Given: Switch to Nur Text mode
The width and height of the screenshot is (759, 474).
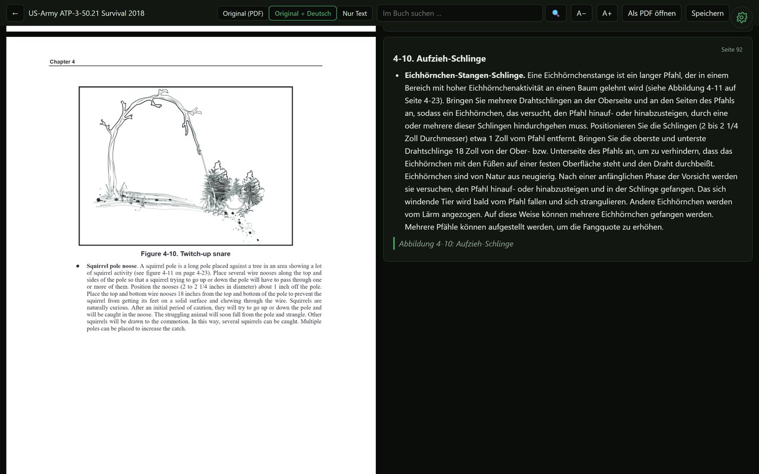Looking at the screenshot, I should [x=355, y=13].
